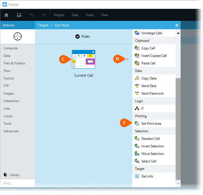Select Loops action category
Screen dimensions: 203x195
[8, 116]
